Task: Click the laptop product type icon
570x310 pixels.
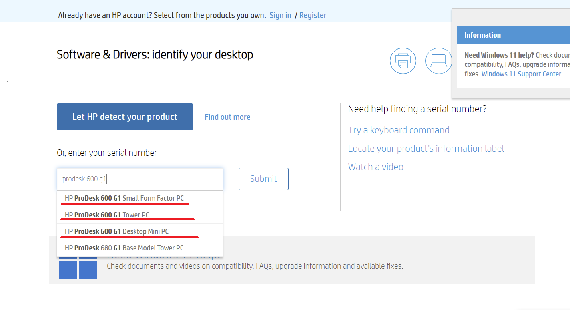Action: [438, 61]
